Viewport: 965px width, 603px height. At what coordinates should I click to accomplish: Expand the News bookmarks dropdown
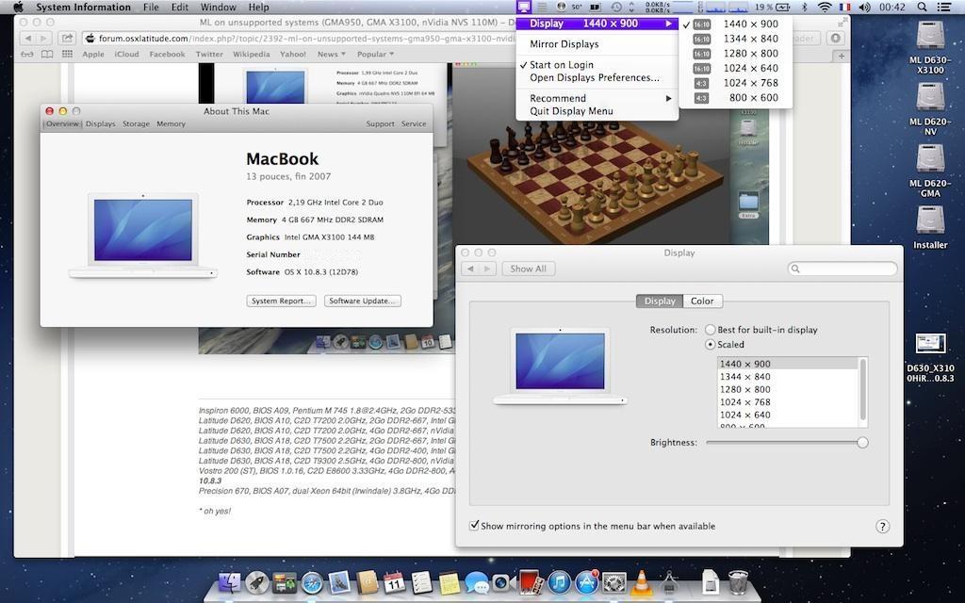click(330, 55)
